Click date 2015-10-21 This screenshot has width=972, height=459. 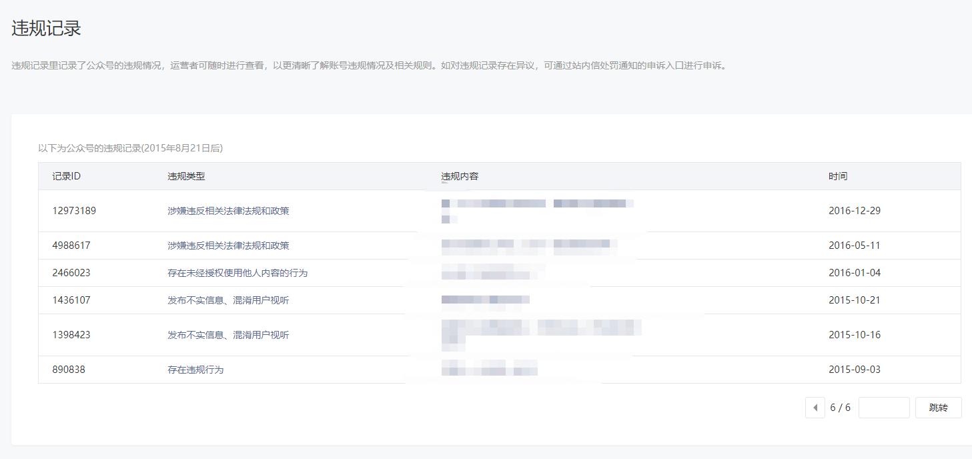(x=855, y=300)
